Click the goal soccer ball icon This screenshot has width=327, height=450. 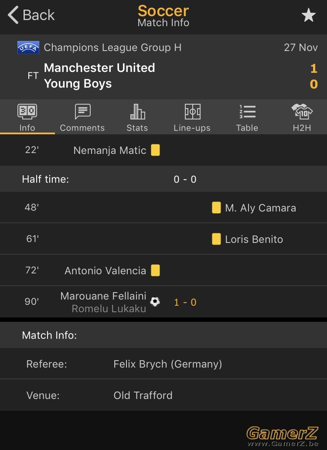[x=155, y=302]
